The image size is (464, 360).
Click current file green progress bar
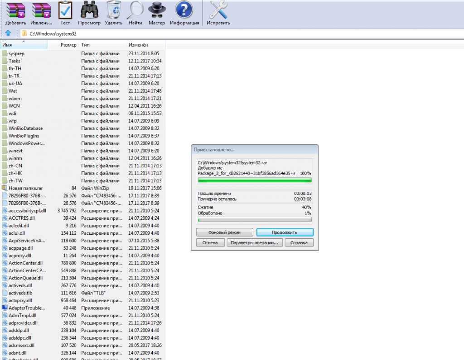[x=255, y=180]
